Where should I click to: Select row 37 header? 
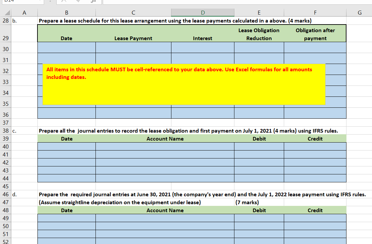[x=6, y=123]
